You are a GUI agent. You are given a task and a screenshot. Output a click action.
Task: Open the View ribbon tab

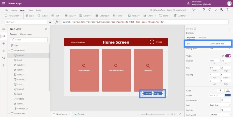click(31, 10)
